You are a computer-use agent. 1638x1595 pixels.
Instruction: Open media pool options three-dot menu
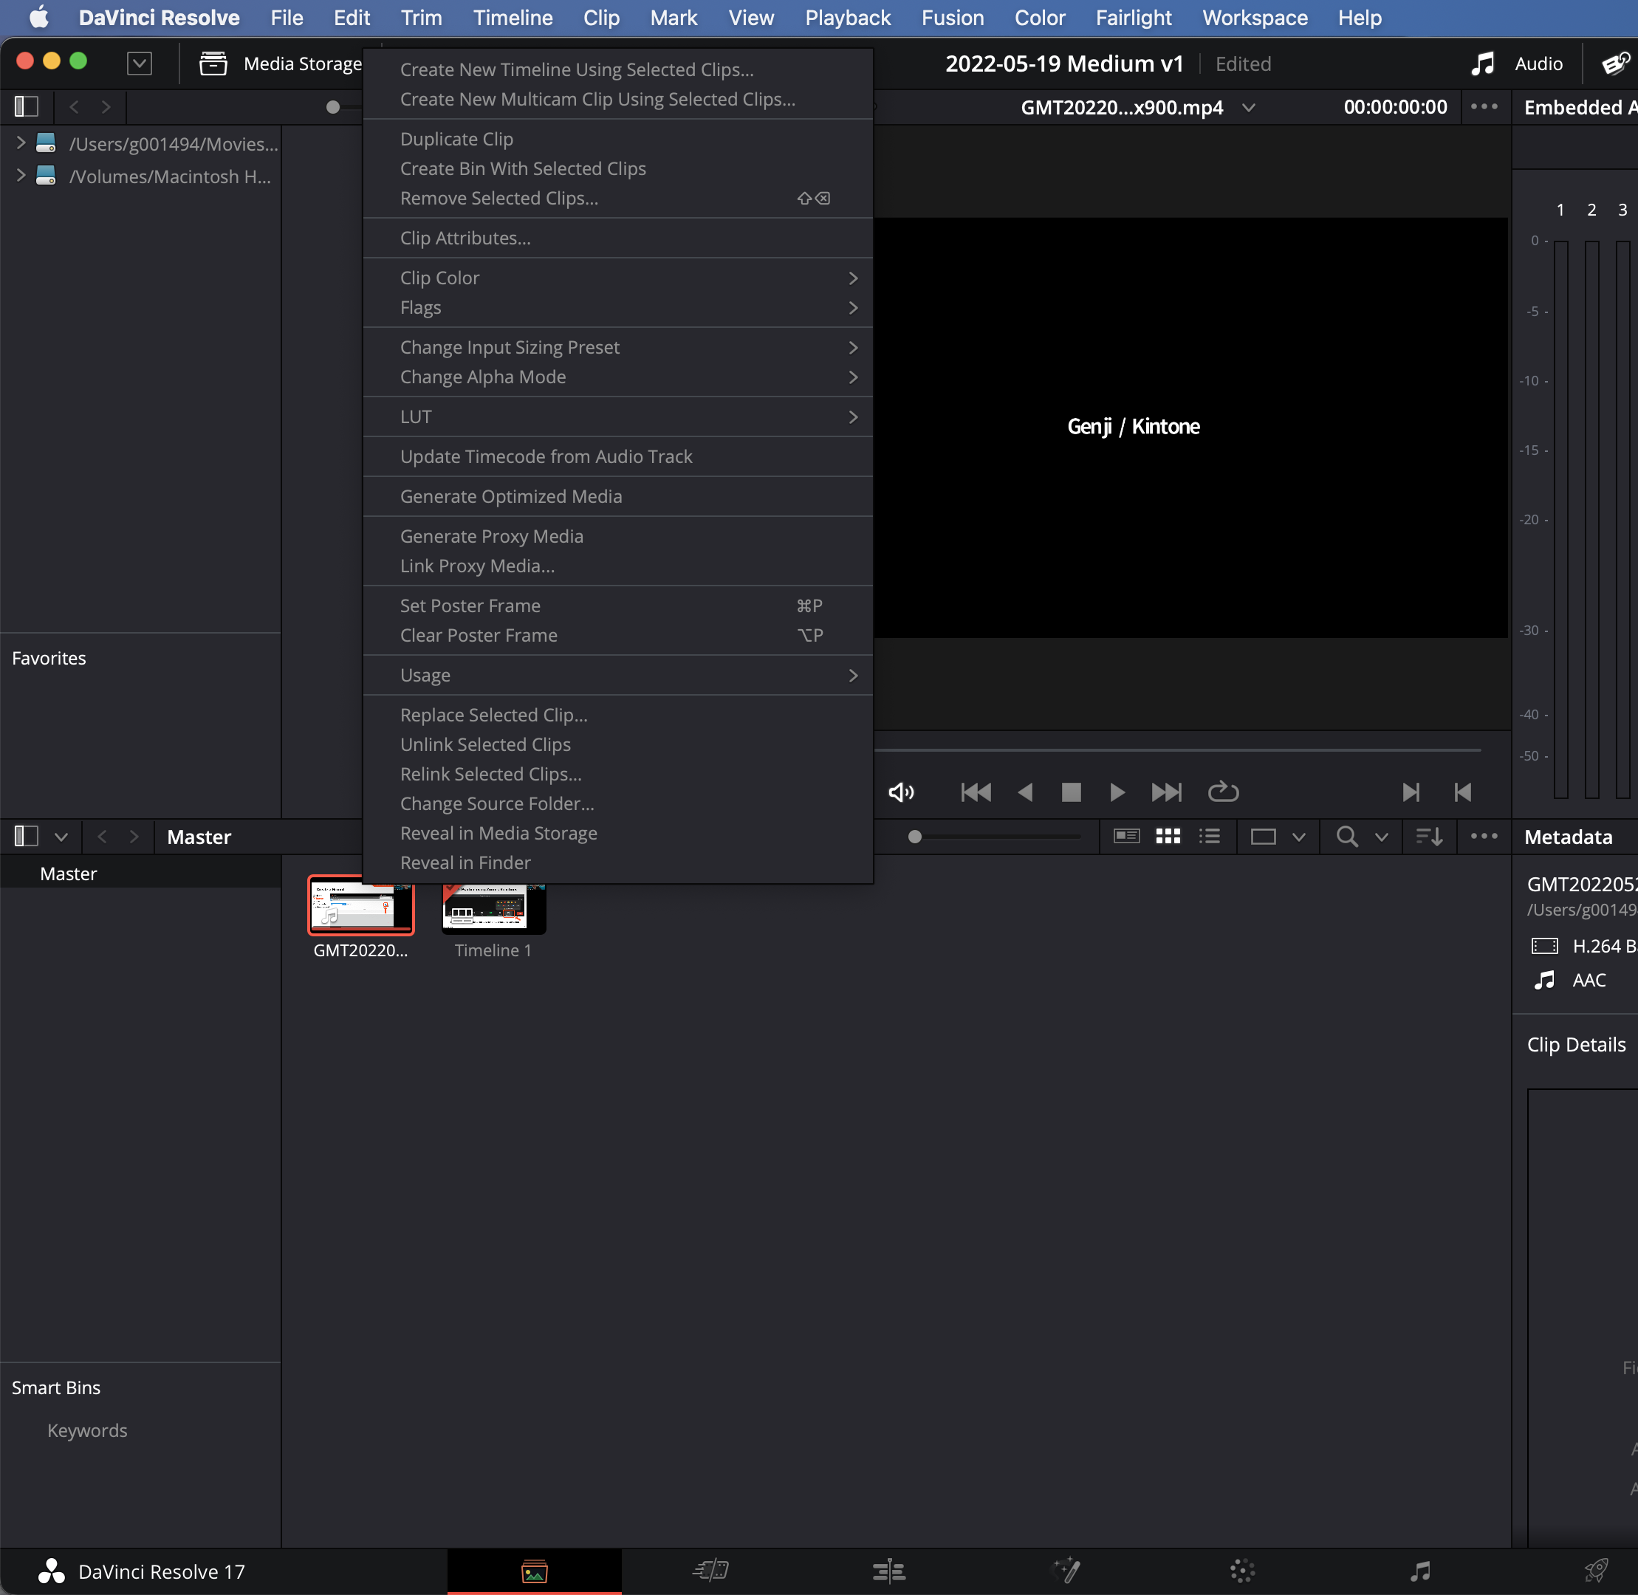coord(1484,836)
